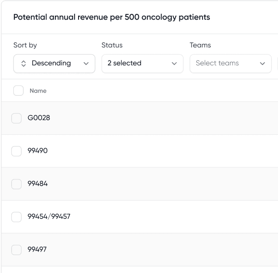Click the chevron in the Sort by dropdown
Viewport: 278px width, 273px height.
[86, 64]
